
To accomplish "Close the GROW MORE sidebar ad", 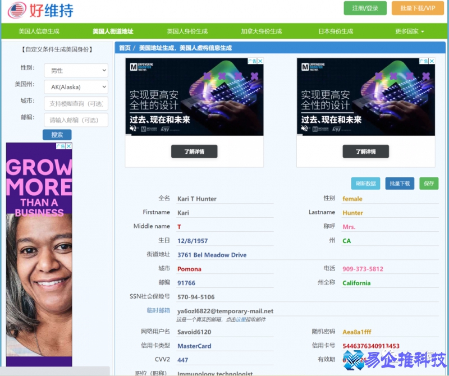I will point(68,145).
